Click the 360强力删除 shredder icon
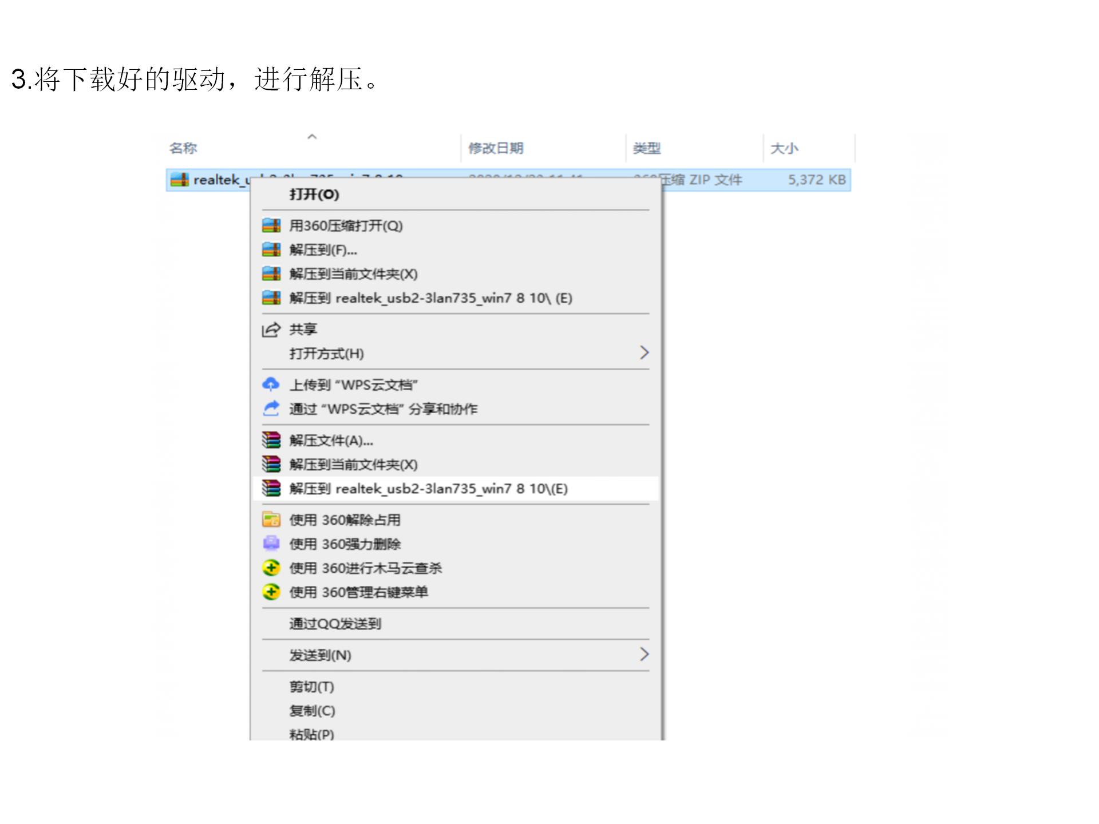This screenshot has height=824, width=1099. pyautogui.click(x=271, y=543)
